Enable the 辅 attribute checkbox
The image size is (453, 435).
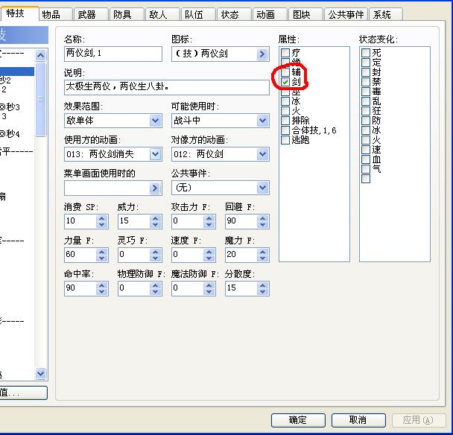click(285, 72)
